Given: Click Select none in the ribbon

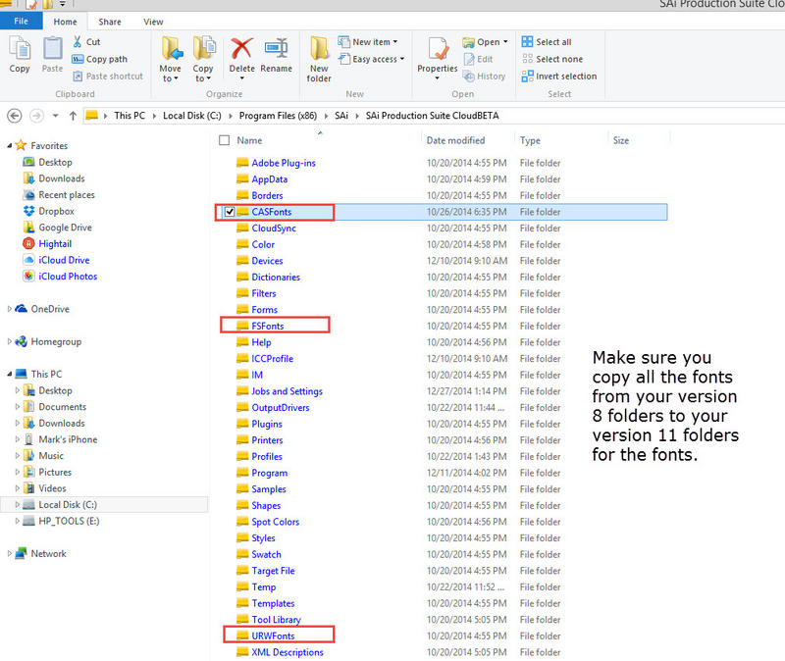Looking at the screenshot, I should click(552, 59).
